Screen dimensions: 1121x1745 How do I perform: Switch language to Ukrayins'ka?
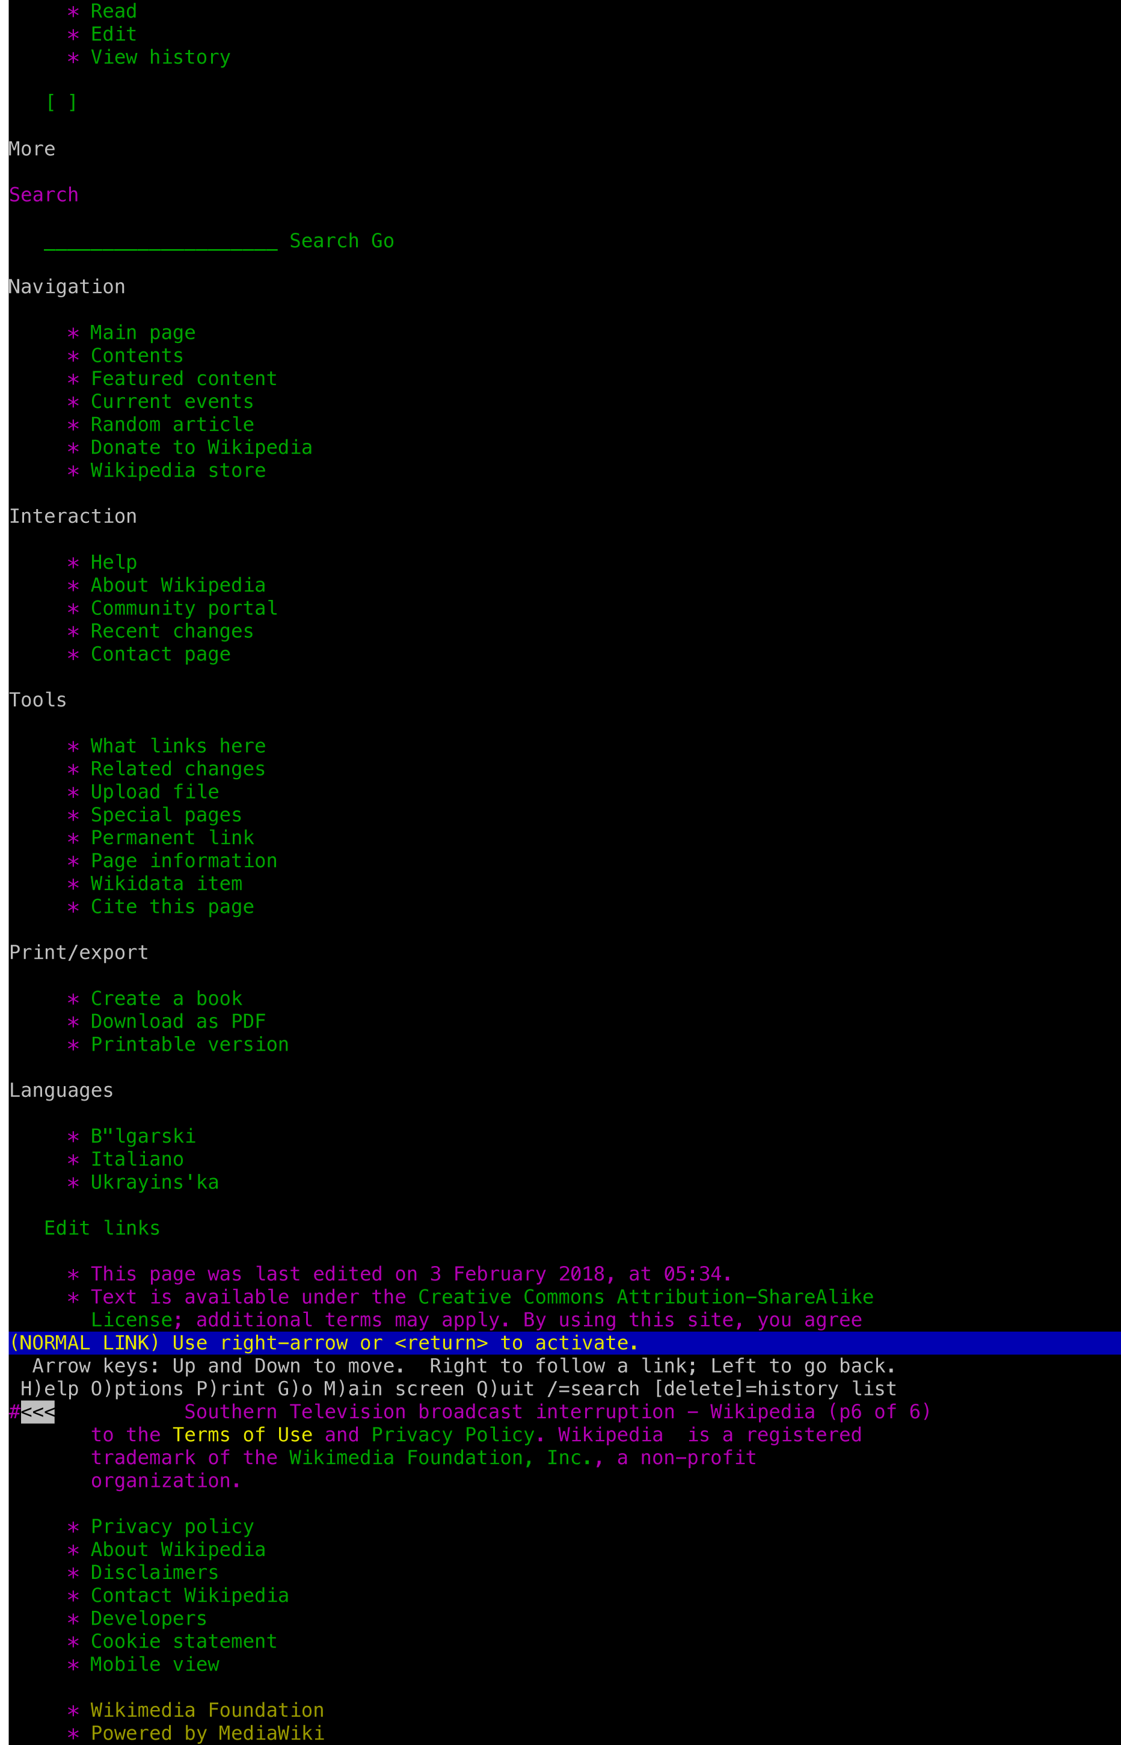[155, 1182]
